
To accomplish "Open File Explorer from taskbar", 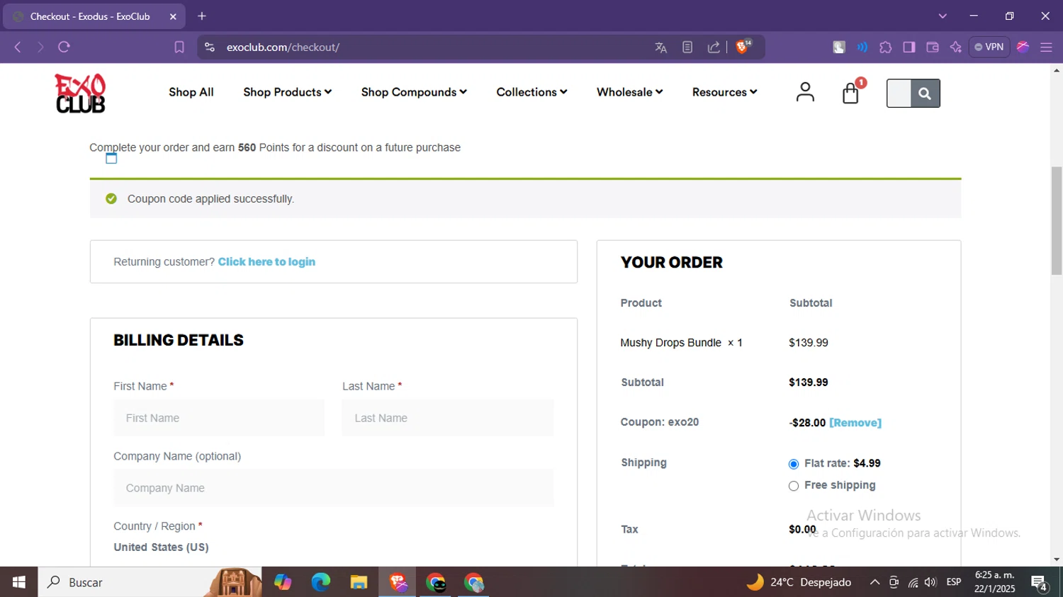I will tap(359, 582).
